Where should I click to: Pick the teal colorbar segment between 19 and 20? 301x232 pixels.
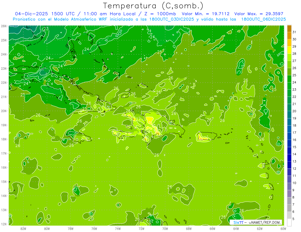[x=289, y=115]
